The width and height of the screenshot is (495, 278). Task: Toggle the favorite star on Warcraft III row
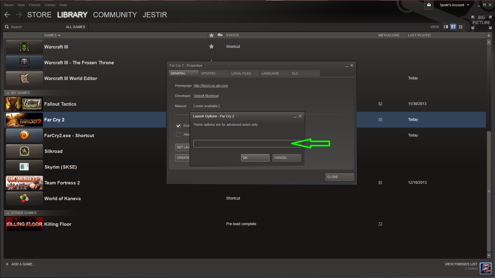[x=212, y=47]
